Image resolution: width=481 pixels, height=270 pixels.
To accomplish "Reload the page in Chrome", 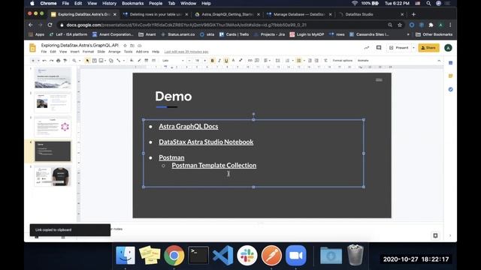I will [50, 25].
